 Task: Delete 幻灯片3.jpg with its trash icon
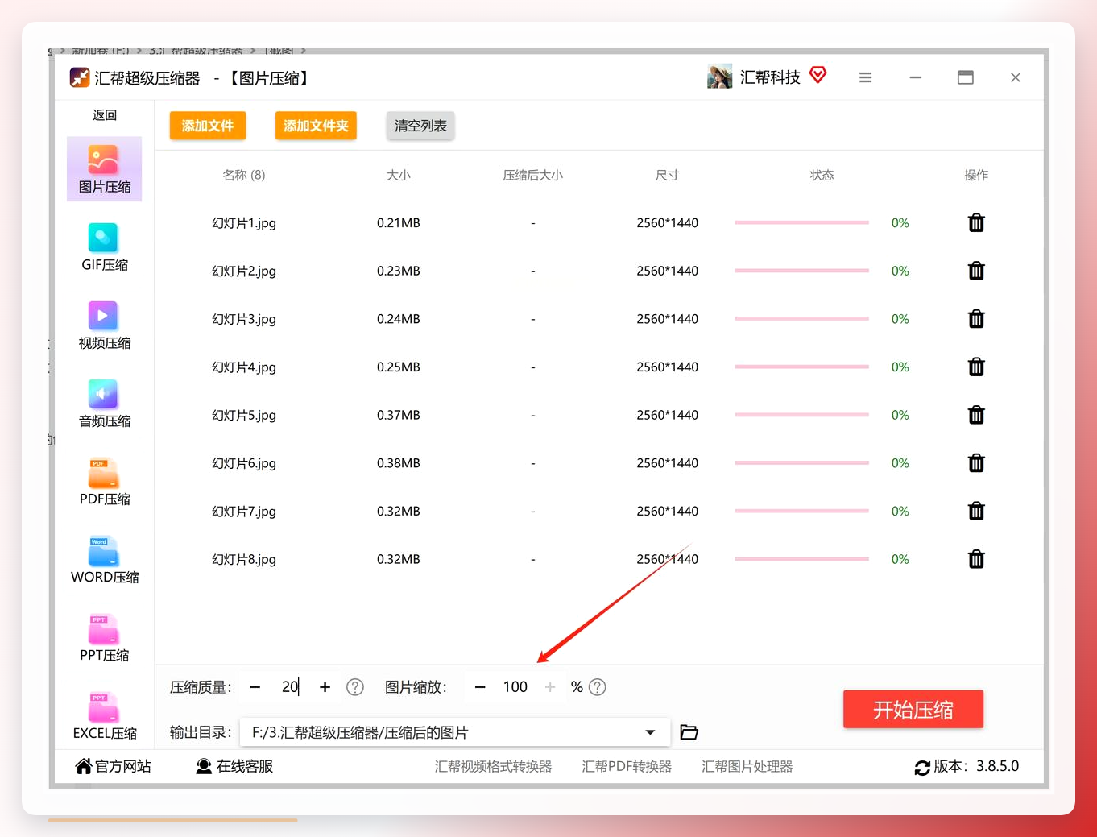(x=976, y=319)
